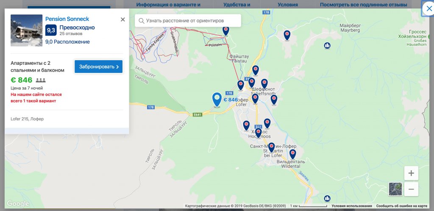Viewport: 434px width, 211px height.
Task: Click the blue €846 map pin
Action: (217, 100)
